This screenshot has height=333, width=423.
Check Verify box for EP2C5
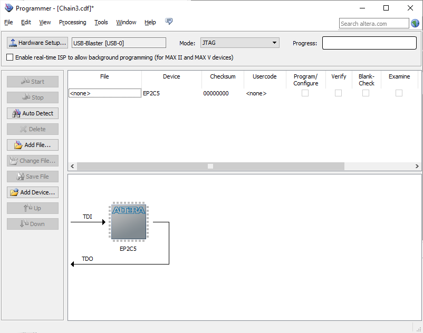pyautogui.click(x=338, y=93)
